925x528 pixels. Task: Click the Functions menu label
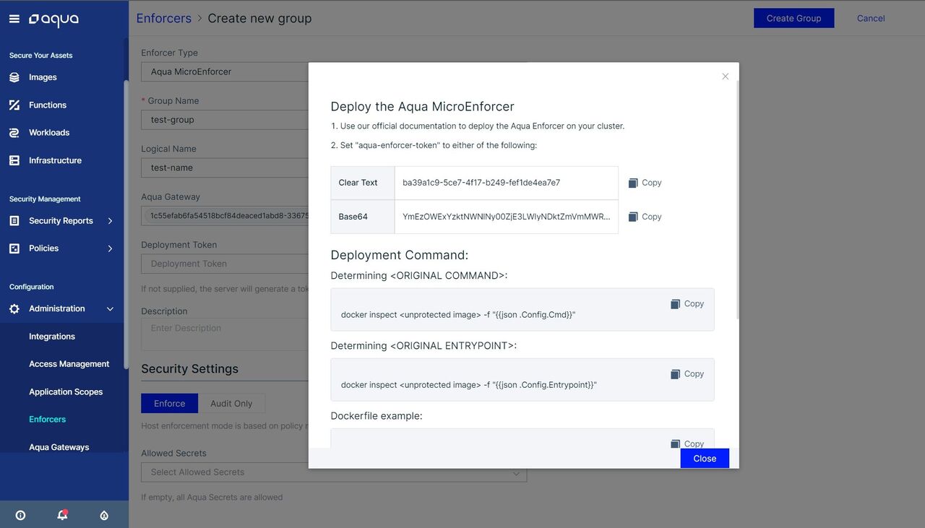(x=48, y=105)
